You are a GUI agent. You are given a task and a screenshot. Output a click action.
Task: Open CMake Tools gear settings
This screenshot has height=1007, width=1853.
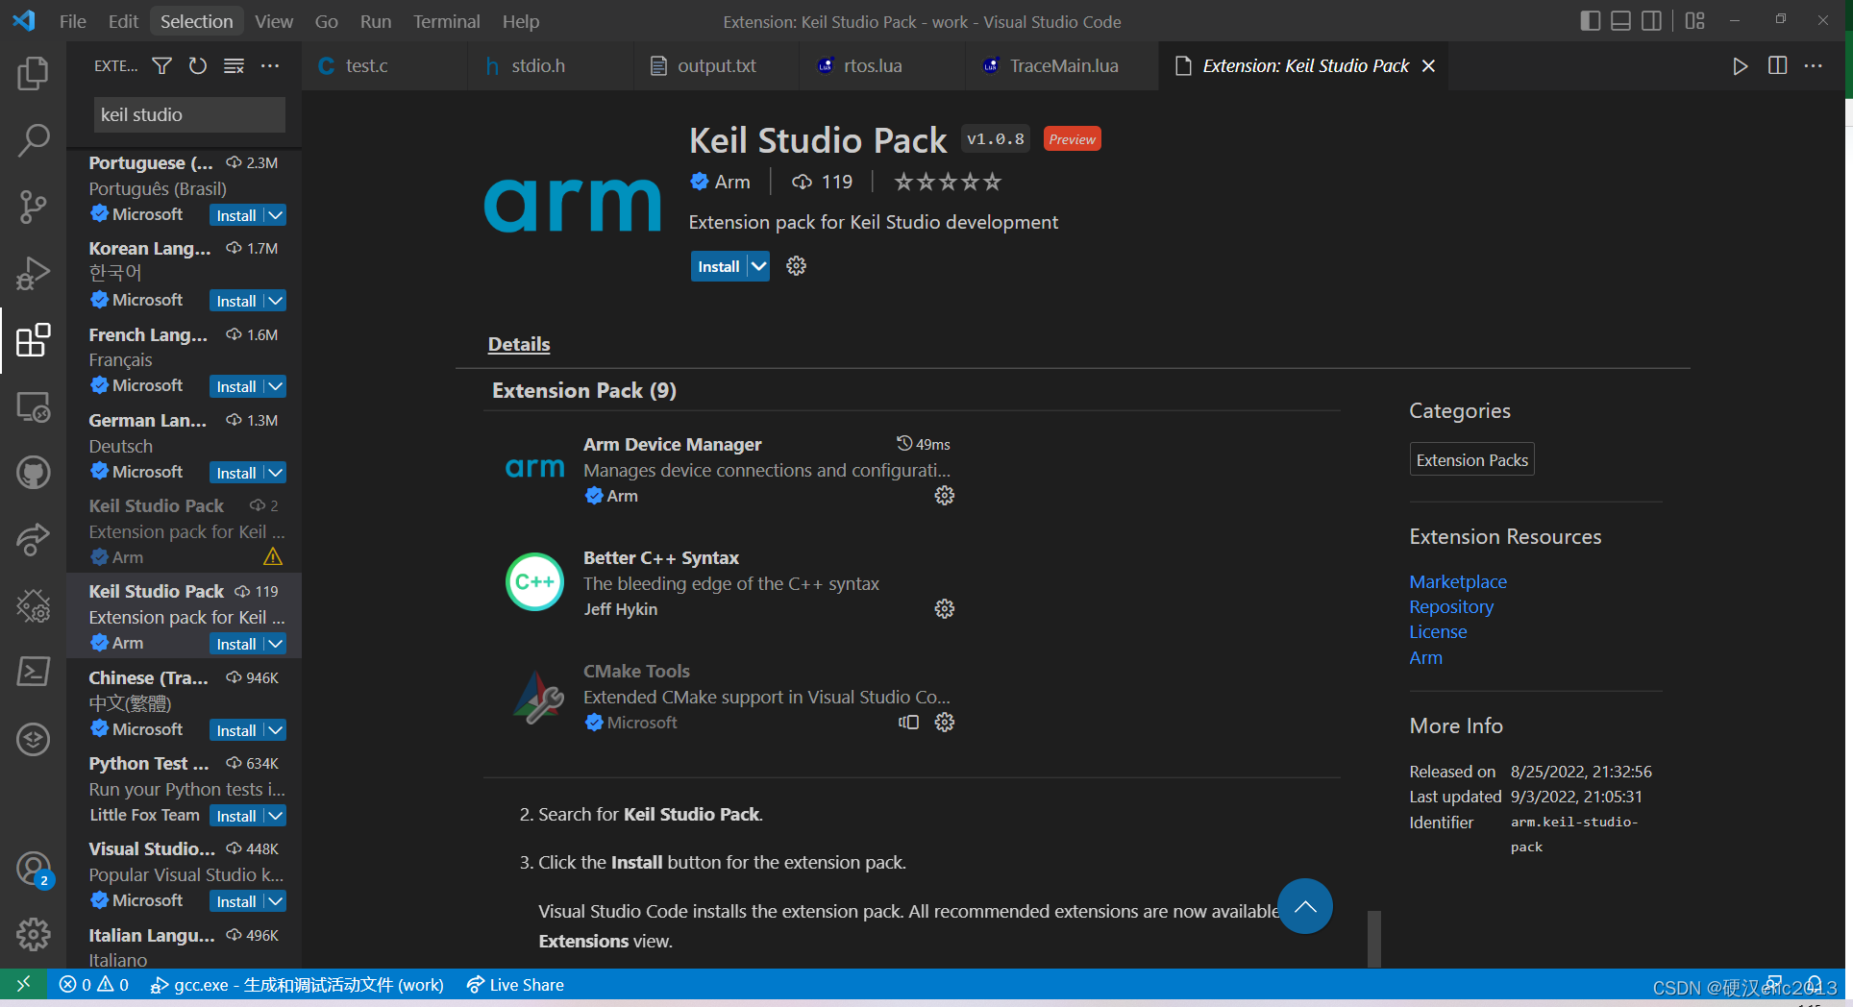pos(945,723)
